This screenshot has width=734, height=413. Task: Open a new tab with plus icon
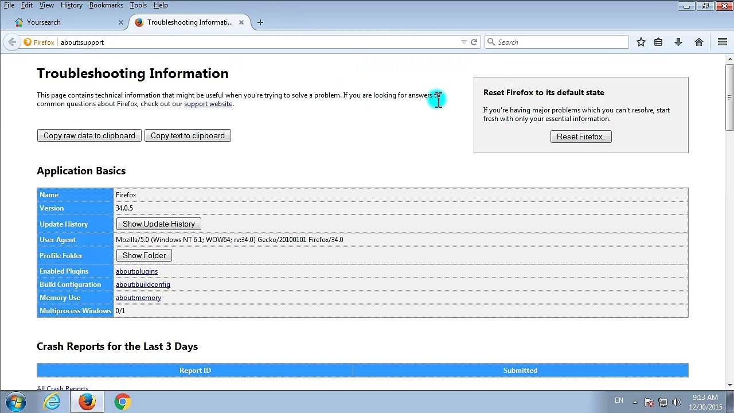tap(260, 22)
